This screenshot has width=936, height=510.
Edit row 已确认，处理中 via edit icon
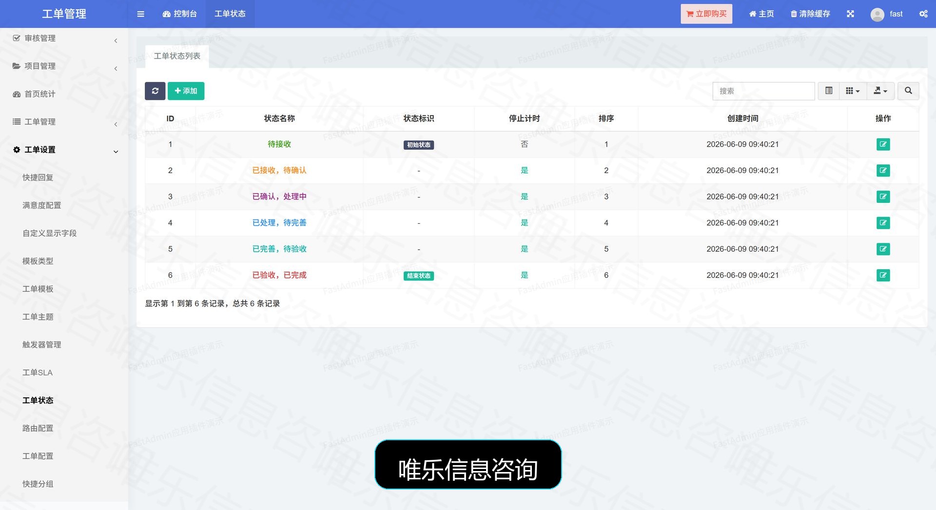coord(883,196)
